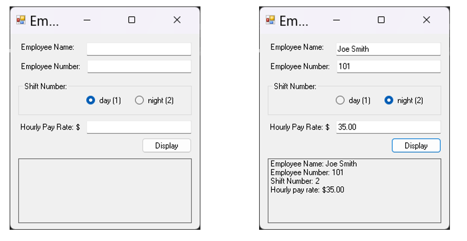Minimize the left window

[87, 20]
